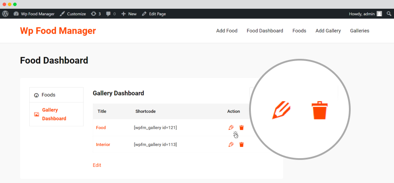Open the New content menu
The width and height of the screenshot is (394, 183).
pyautogui.click(x=129, y=14)
